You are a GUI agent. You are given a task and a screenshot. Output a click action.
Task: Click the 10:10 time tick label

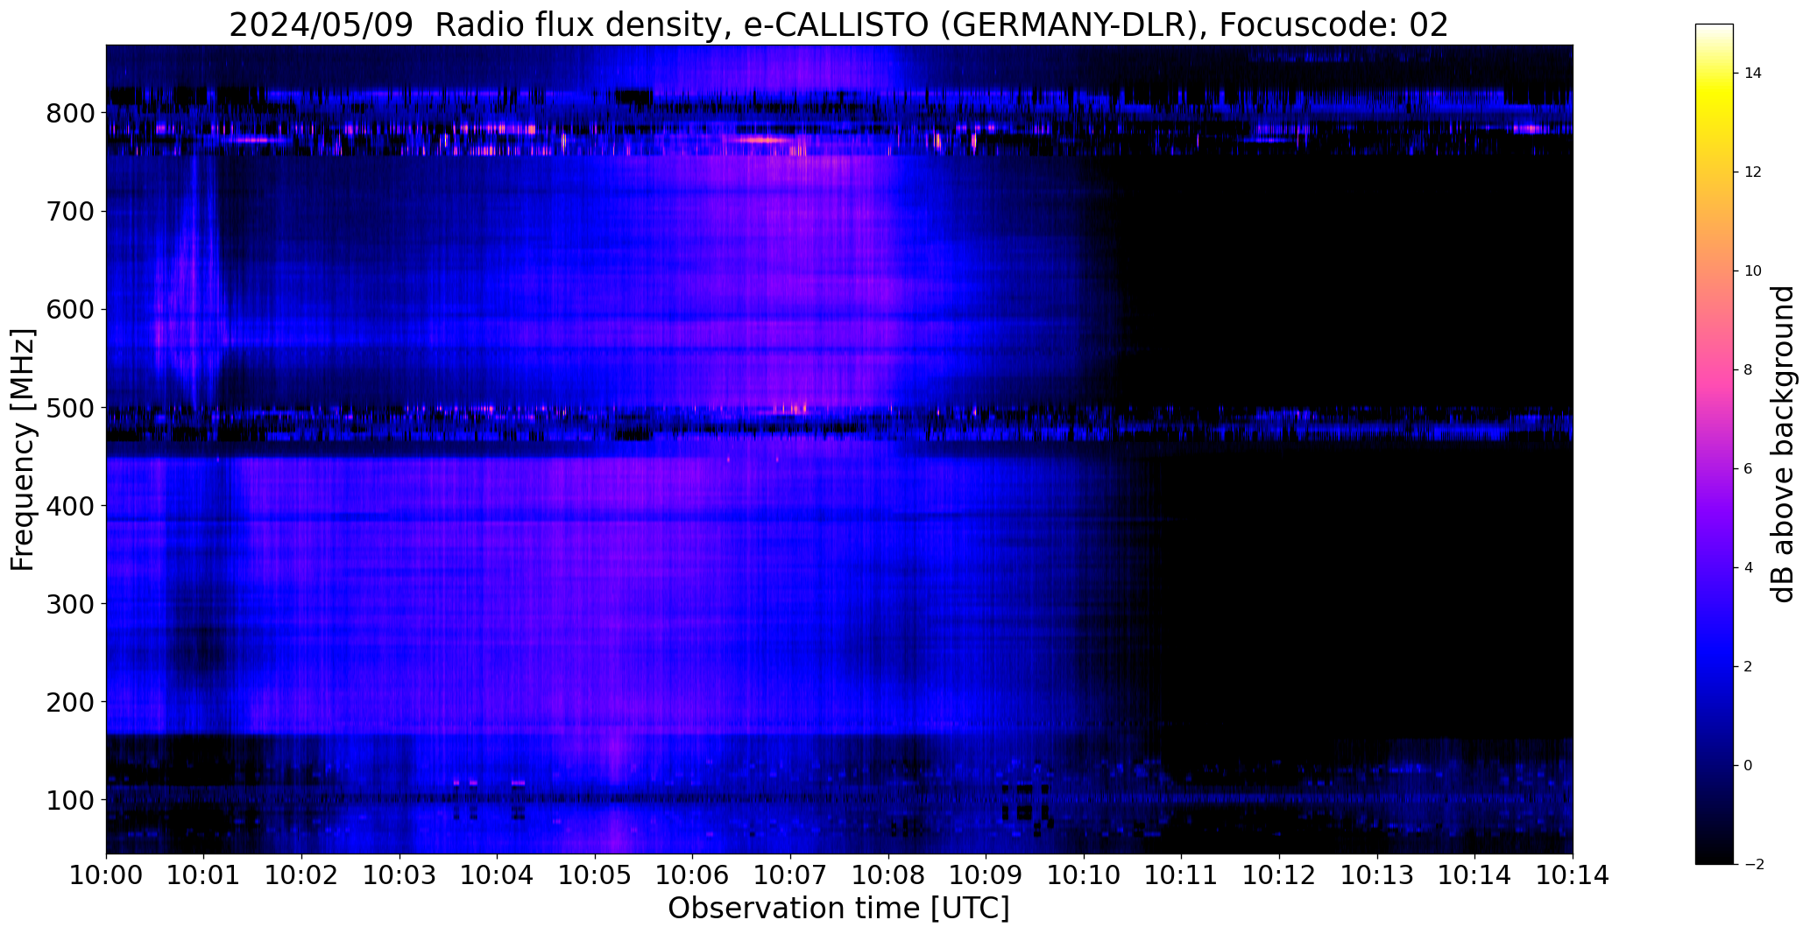(1085, 874)
